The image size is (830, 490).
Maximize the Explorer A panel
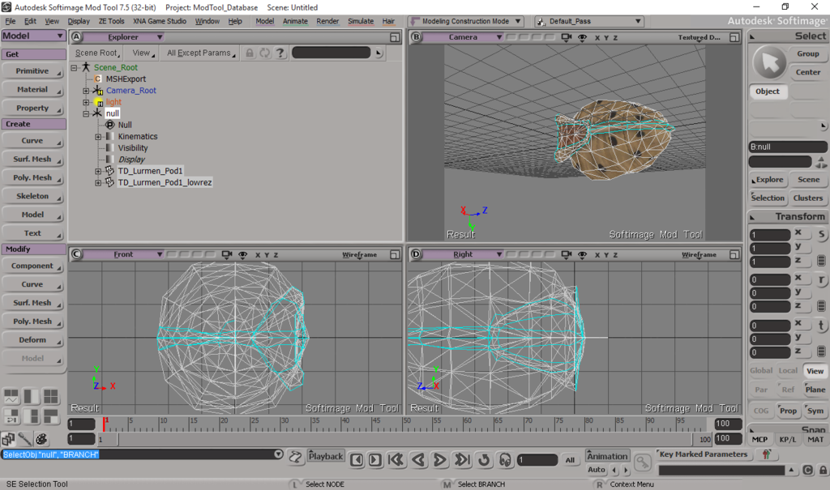coord(395,37)
